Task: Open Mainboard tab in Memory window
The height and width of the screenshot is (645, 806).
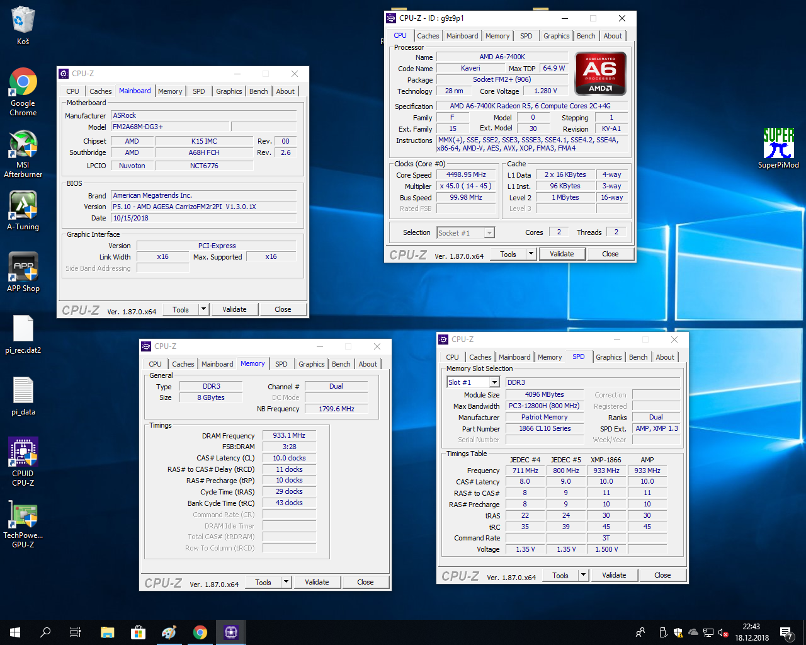Action: pyautogui.click(x=217, y=364)
